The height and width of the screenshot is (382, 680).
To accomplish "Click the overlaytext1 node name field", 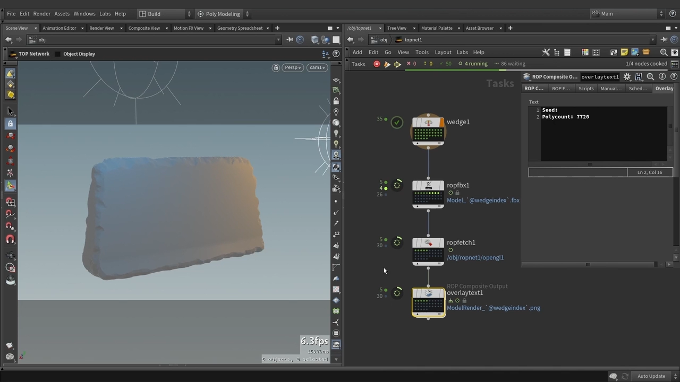I will 600,76.
